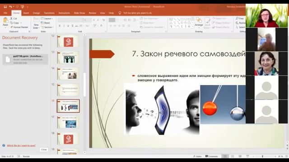289x162 pixels.
Task: Clear all formatting icon
Action: click(x=103, y=20)
